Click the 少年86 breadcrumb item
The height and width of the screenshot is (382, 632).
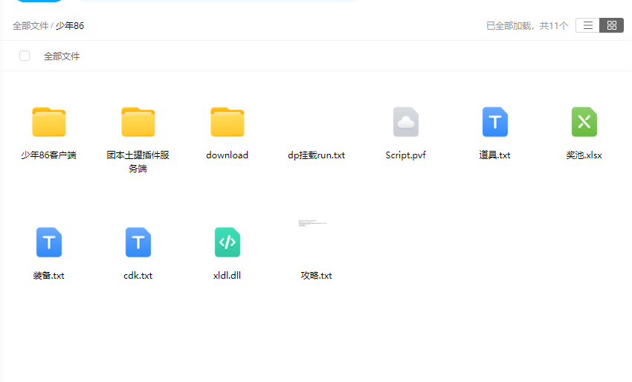click(x=70, y=26)
